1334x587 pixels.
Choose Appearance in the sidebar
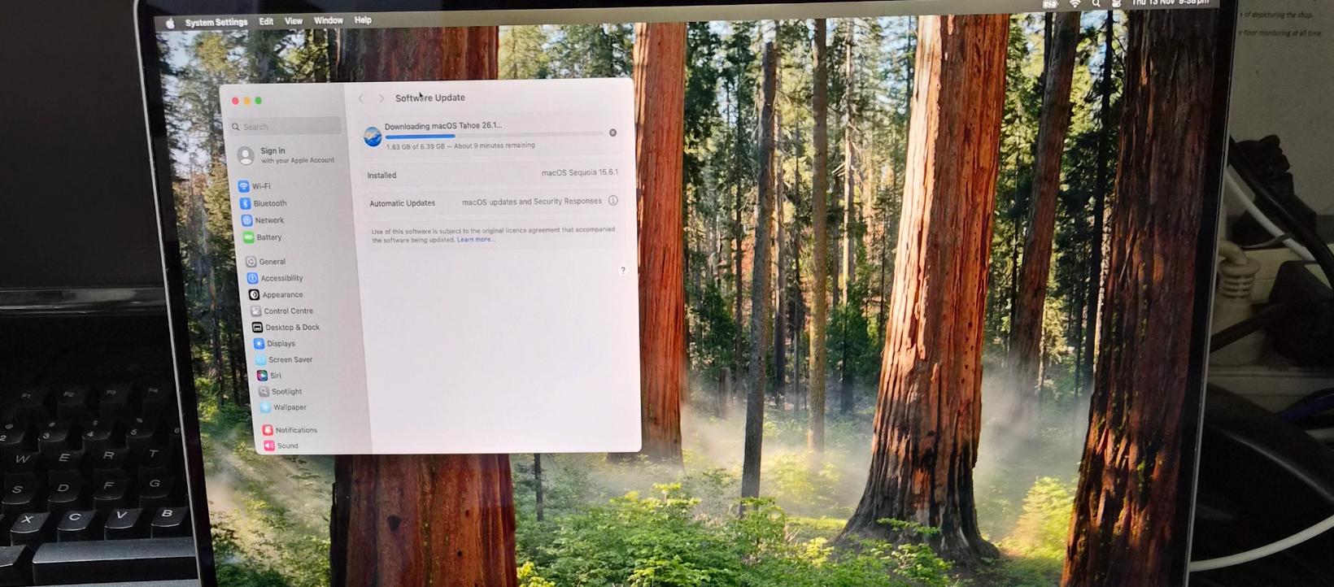click(x=276, y=294)
